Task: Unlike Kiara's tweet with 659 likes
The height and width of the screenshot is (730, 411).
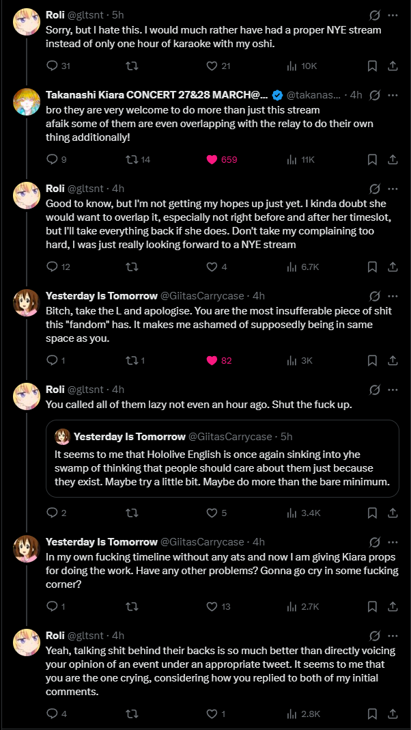Action: pos(212,159)
